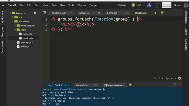
Task: Open the Find menu
Action: 37,5
